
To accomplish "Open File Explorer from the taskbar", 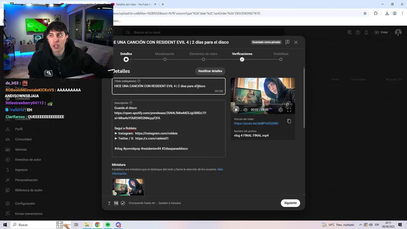I will pyautogui.click(x=87, y=225).
